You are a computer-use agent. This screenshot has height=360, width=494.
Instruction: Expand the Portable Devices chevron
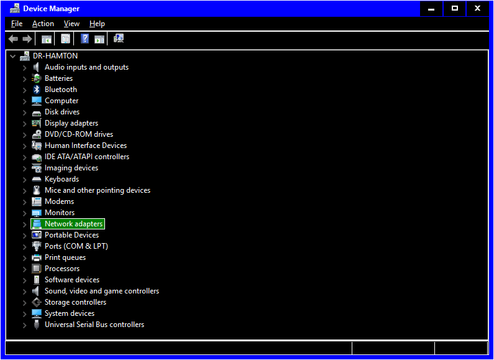[25, 236]
